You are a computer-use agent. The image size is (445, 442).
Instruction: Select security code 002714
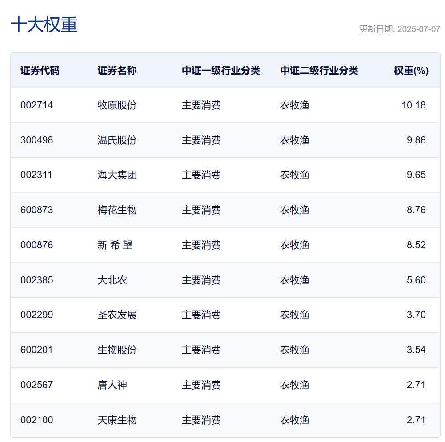coord(36,105)
